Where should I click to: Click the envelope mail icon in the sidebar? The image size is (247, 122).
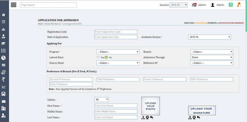4,101
